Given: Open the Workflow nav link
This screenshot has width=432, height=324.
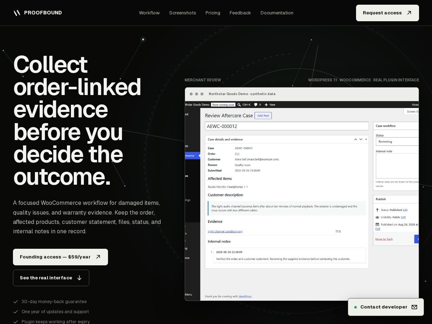Looking at the screenshot, I should (x=149, y=13).
